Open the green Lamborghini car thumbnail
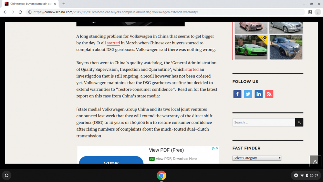 (x=251, y=47)
